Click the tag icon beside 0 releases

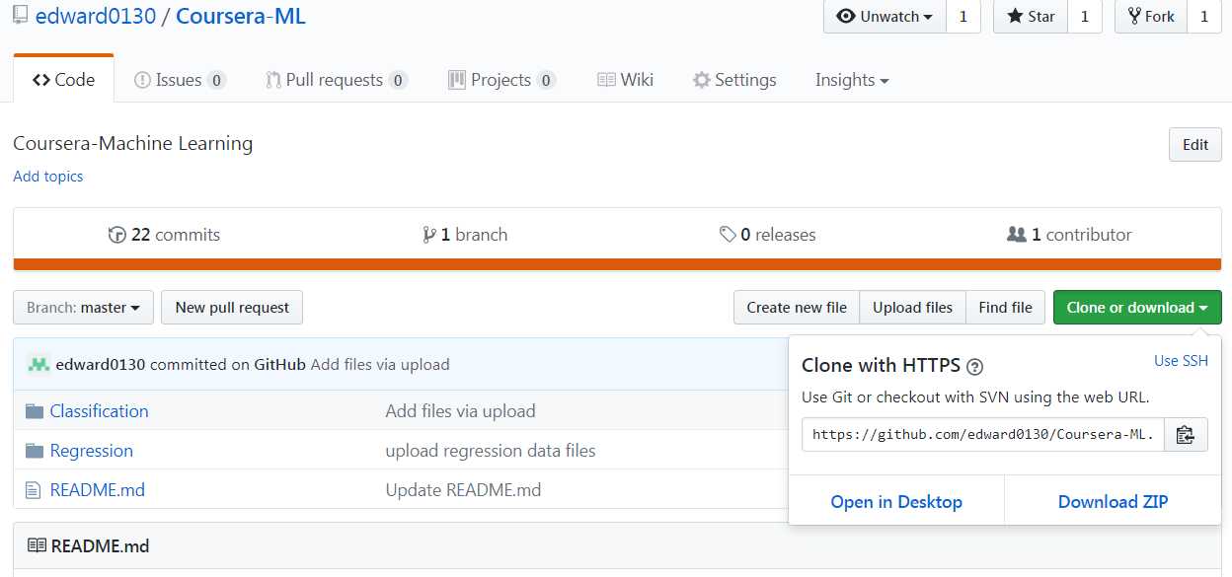tap(728, 235)
